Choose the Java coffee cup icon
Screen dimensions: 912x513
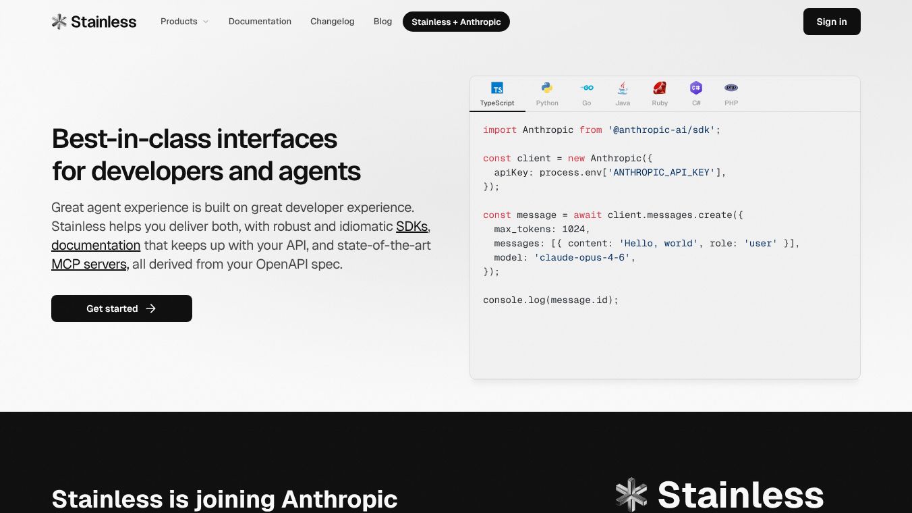pos(623,88)
